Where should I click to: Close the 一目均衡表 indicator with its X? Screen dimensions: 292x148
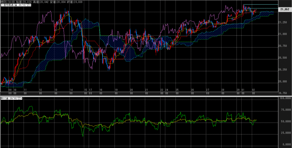pos(31,5)
